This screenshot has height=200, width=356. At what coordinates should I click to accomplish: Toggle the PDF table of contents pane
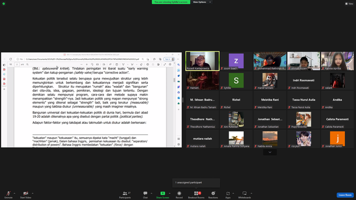click(x=11, y=64)
